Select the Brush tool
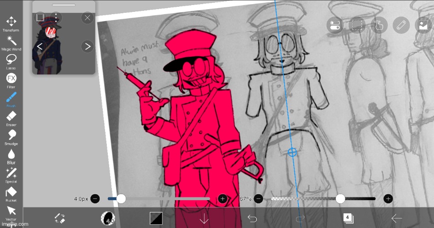 click(x=11, y=100)
